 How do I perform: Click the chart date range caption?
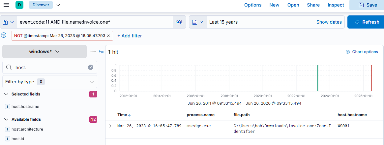pyautogui.click(x=244, y=103)
